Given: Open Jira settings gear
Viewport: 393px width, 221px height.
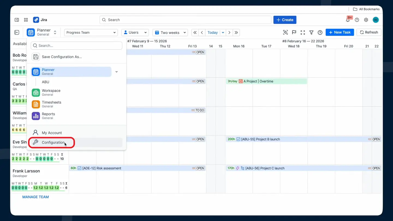Looking at the screenshot, I should (366, 20).
